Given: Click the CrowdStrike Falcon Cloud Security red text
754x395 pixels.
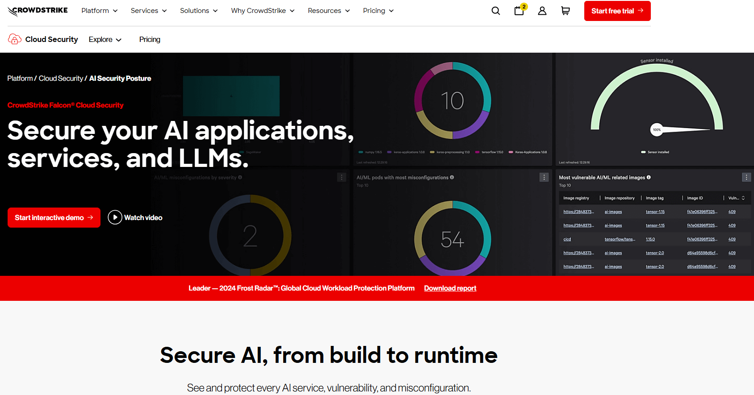Looking at the screenshot, I should coord(66,105).
